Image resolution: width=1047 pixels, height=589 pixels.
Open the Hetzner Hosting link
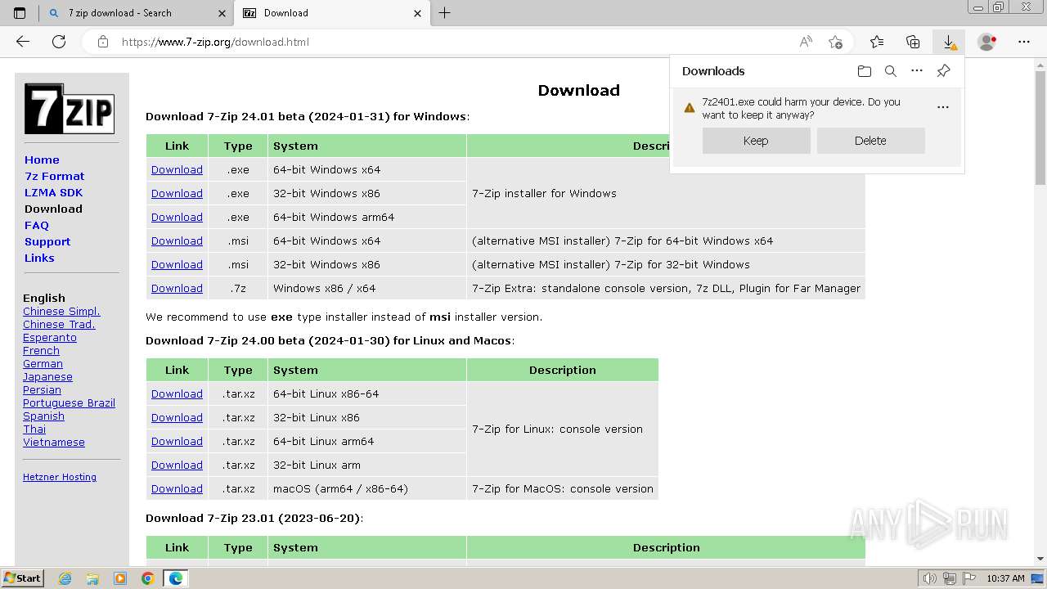click(60, 477)
